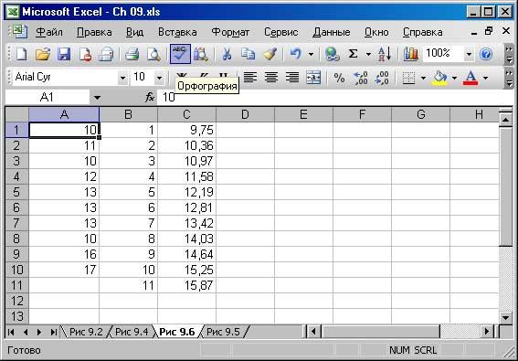Sort ascending A to Я
The image size is (518, 361).
[385, 54]
